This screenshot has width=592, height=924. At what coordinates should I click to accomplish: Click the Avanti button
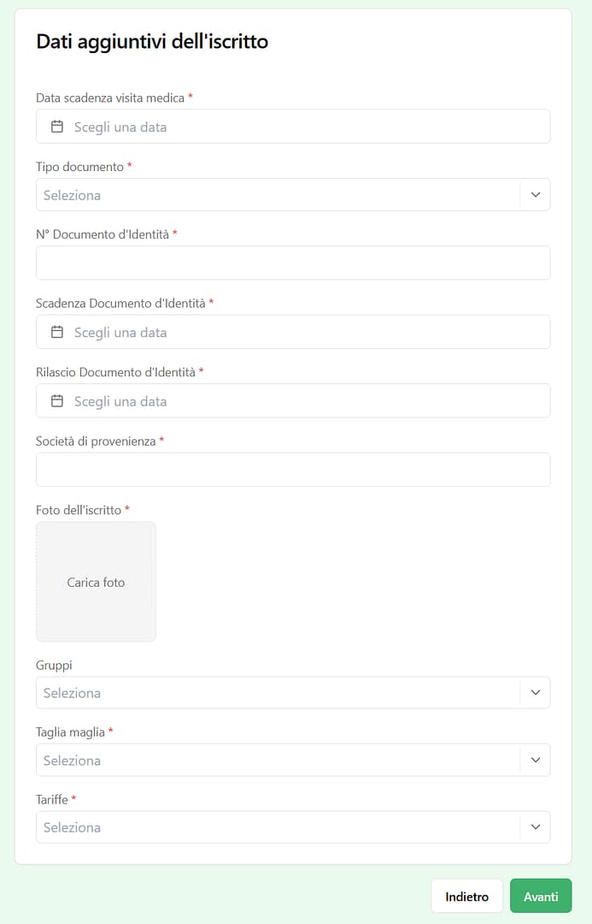[541, 897]
